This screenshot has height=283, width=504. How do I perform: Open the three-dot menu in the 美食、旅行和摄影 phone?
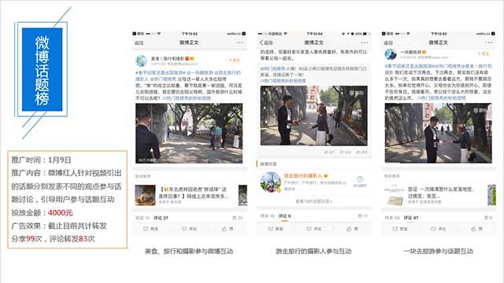point(239,42)
